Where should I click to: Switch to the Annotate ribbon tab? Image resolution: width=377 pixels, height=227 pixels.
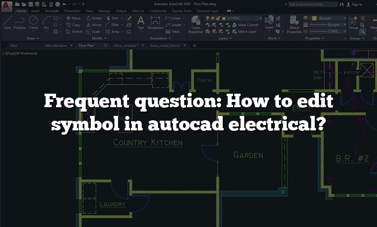tap(52, 11)
